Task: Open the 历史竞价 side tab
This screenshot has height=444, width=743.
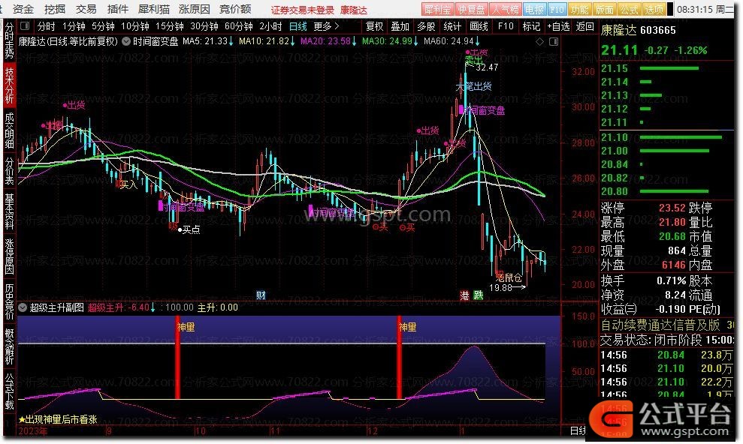Action: 9,302
